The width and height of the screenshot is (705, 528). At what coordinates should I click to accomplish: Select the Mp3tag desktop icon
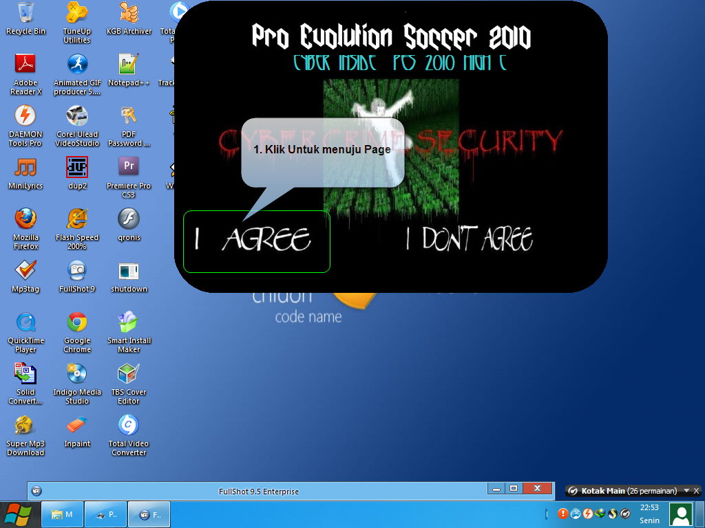tap(25, 276)
